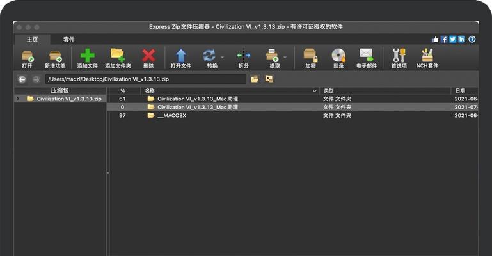Click the Facebook share icon

[443, 39]
